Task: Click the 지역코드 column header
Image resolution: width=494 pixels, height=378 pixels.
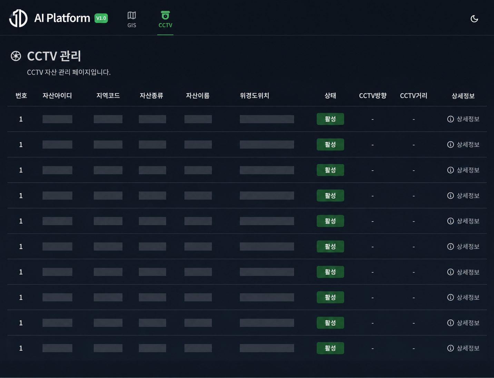Action: [x=108, y=96]
